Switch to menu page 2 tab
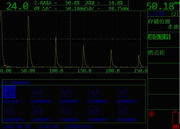This screenshot has height=129, width=180. tap(175, 14)
